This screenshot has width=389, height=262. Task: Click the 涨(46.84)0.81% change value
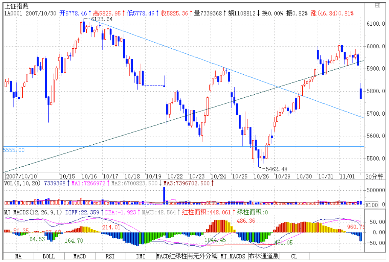coord(332,14)
